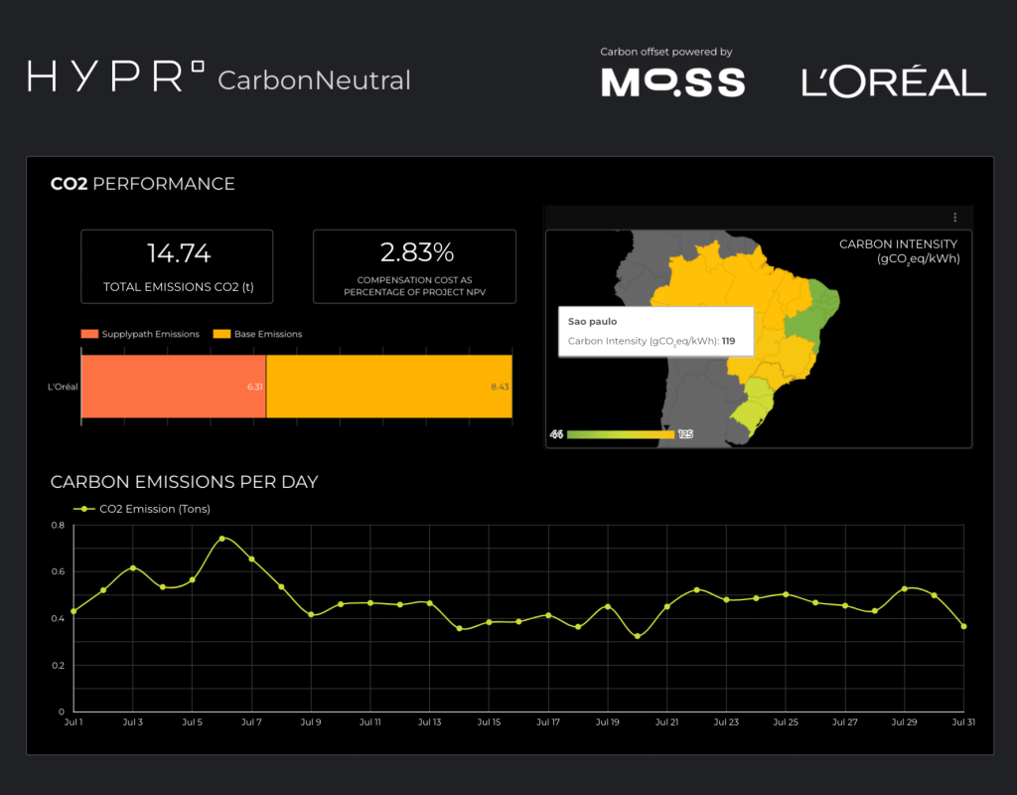Viewport: 1017px width, 795px height.
Task: Select the final Jul 31 data point on the line
Action: coord(963,626)
